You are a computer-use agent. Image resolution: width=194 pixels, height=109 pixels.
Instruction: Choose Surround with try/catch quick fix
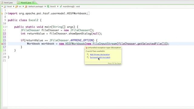coord(100,58)
